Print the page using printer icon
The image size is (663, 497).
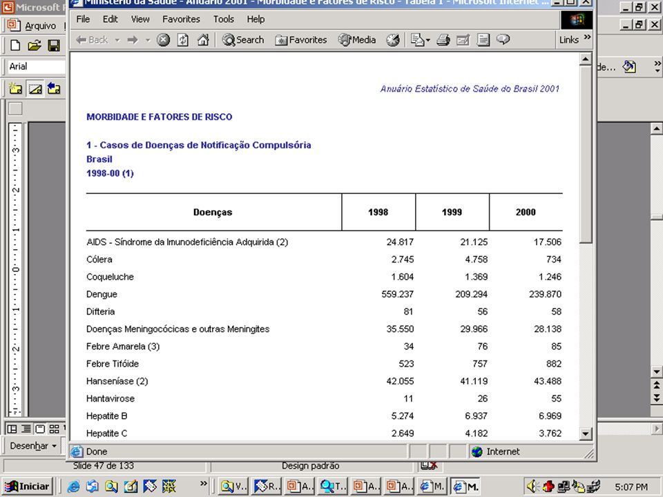pyautogui.click(x=443, y=40)
